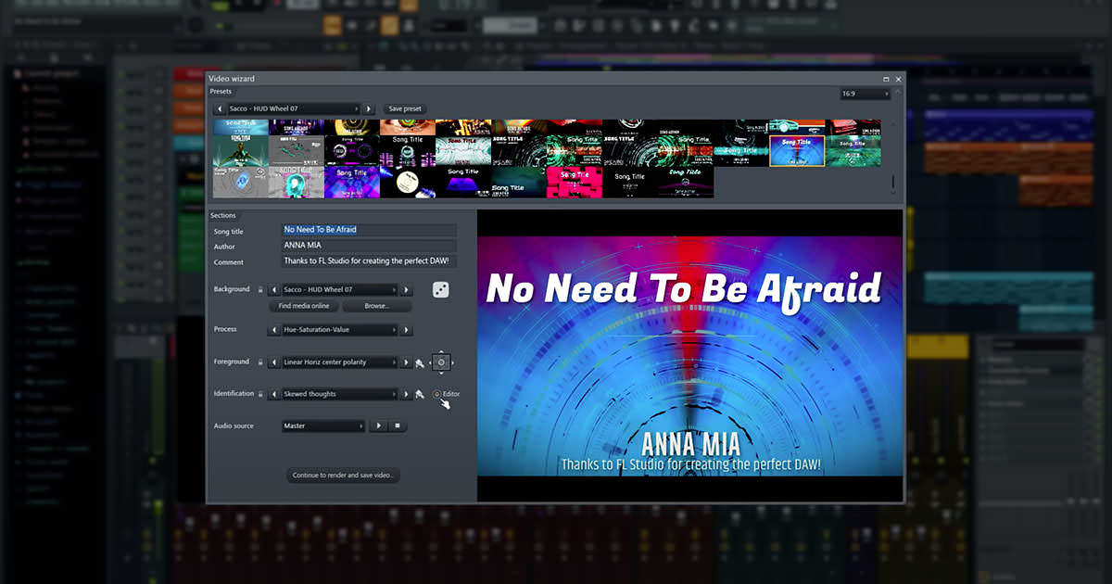Screen dimensions: 1112x584
Task: Go to next Identification style
Action: point(406,394)
